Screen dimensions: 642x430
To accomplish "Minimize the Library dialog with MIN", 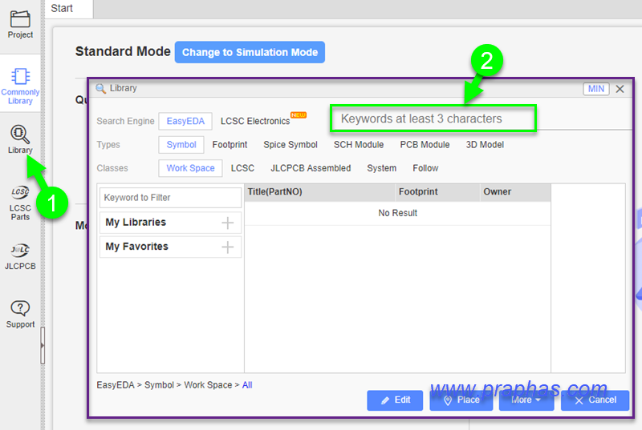I will point(595,89).
